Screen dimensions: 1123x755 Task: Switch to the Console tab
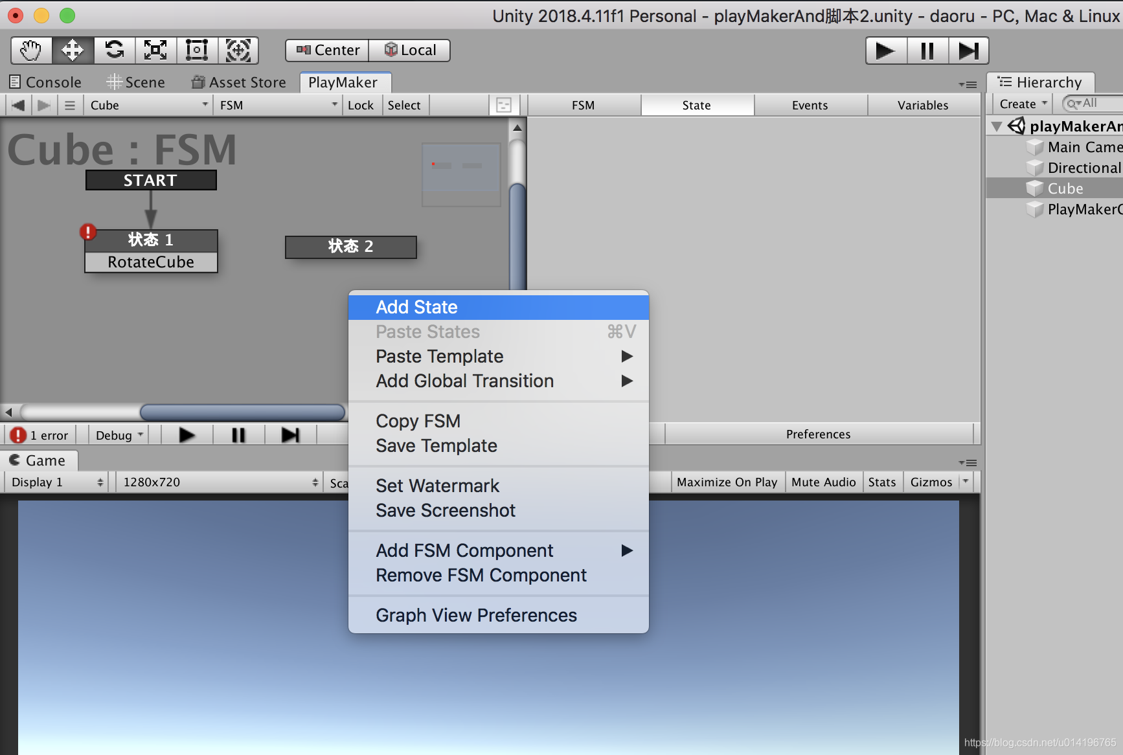(45, 82)
